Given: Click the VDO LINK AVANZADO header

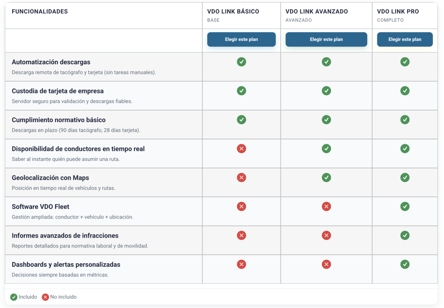Looking at the screenshot, I should (317, 12).
